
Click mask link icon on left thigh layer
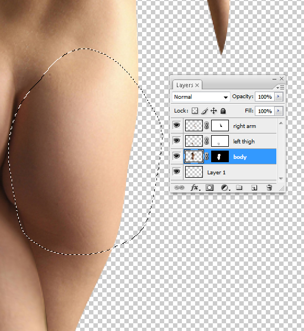click(207, 141)
